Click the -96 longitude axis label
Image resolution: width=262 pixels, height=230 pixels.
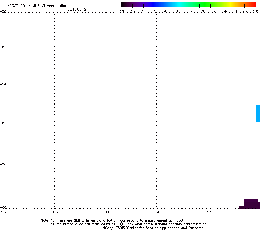click(x=157, y=212)
